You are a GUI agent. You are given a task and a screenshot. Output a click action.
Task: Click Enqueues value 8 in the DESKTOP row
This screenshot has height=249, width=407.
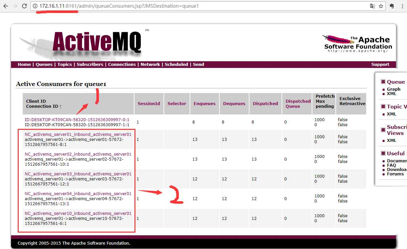click(x=194, y=122)
